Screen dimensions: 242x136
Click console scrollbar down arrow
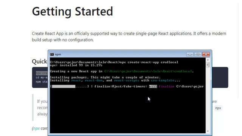208,131
